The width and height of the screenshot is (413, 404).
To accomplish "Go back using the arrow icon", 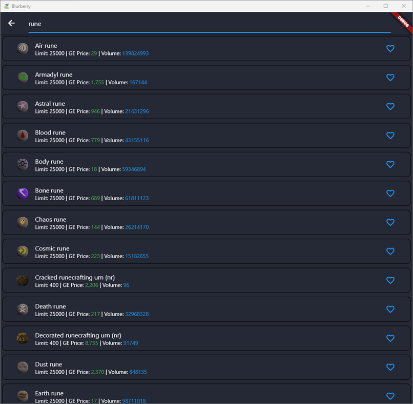I will [11, 23].
